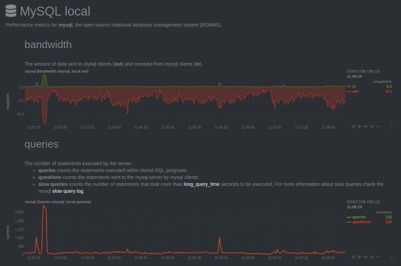Click queries chart 11:08:19 timestamp
This screenshot has height=266, width=401.
(x=354, y=207)
